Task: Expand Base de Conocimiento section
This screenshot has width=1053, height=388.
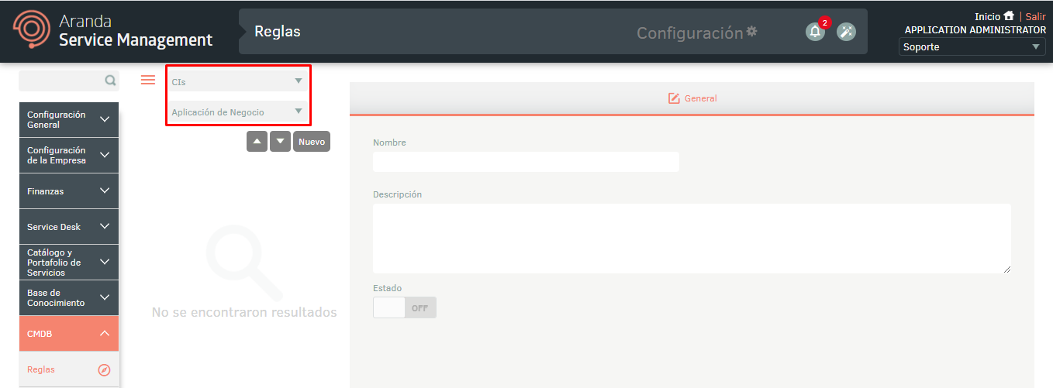Action: (69, 298)
